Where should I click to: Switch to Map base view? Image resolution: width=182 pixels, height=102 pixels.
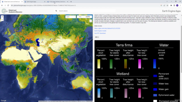[x=80, y=17]
